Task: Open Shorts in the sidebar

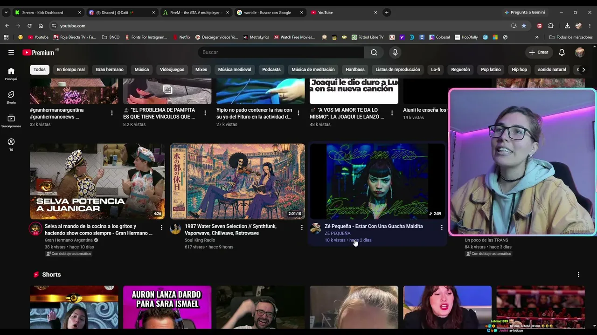Action: click(x=11, y=97)
